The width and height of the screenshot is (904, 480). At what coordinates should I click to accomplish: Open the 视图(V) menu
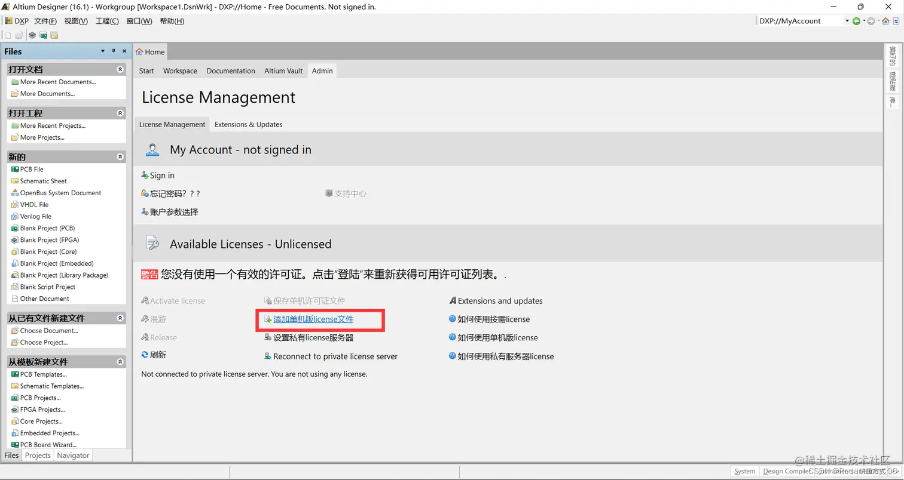76,21
